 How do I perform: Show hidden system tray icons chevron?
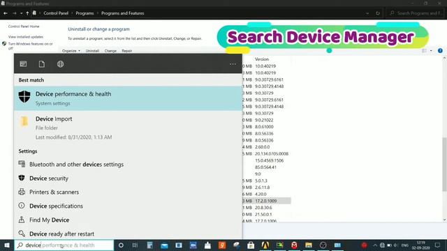coord(375,245)
